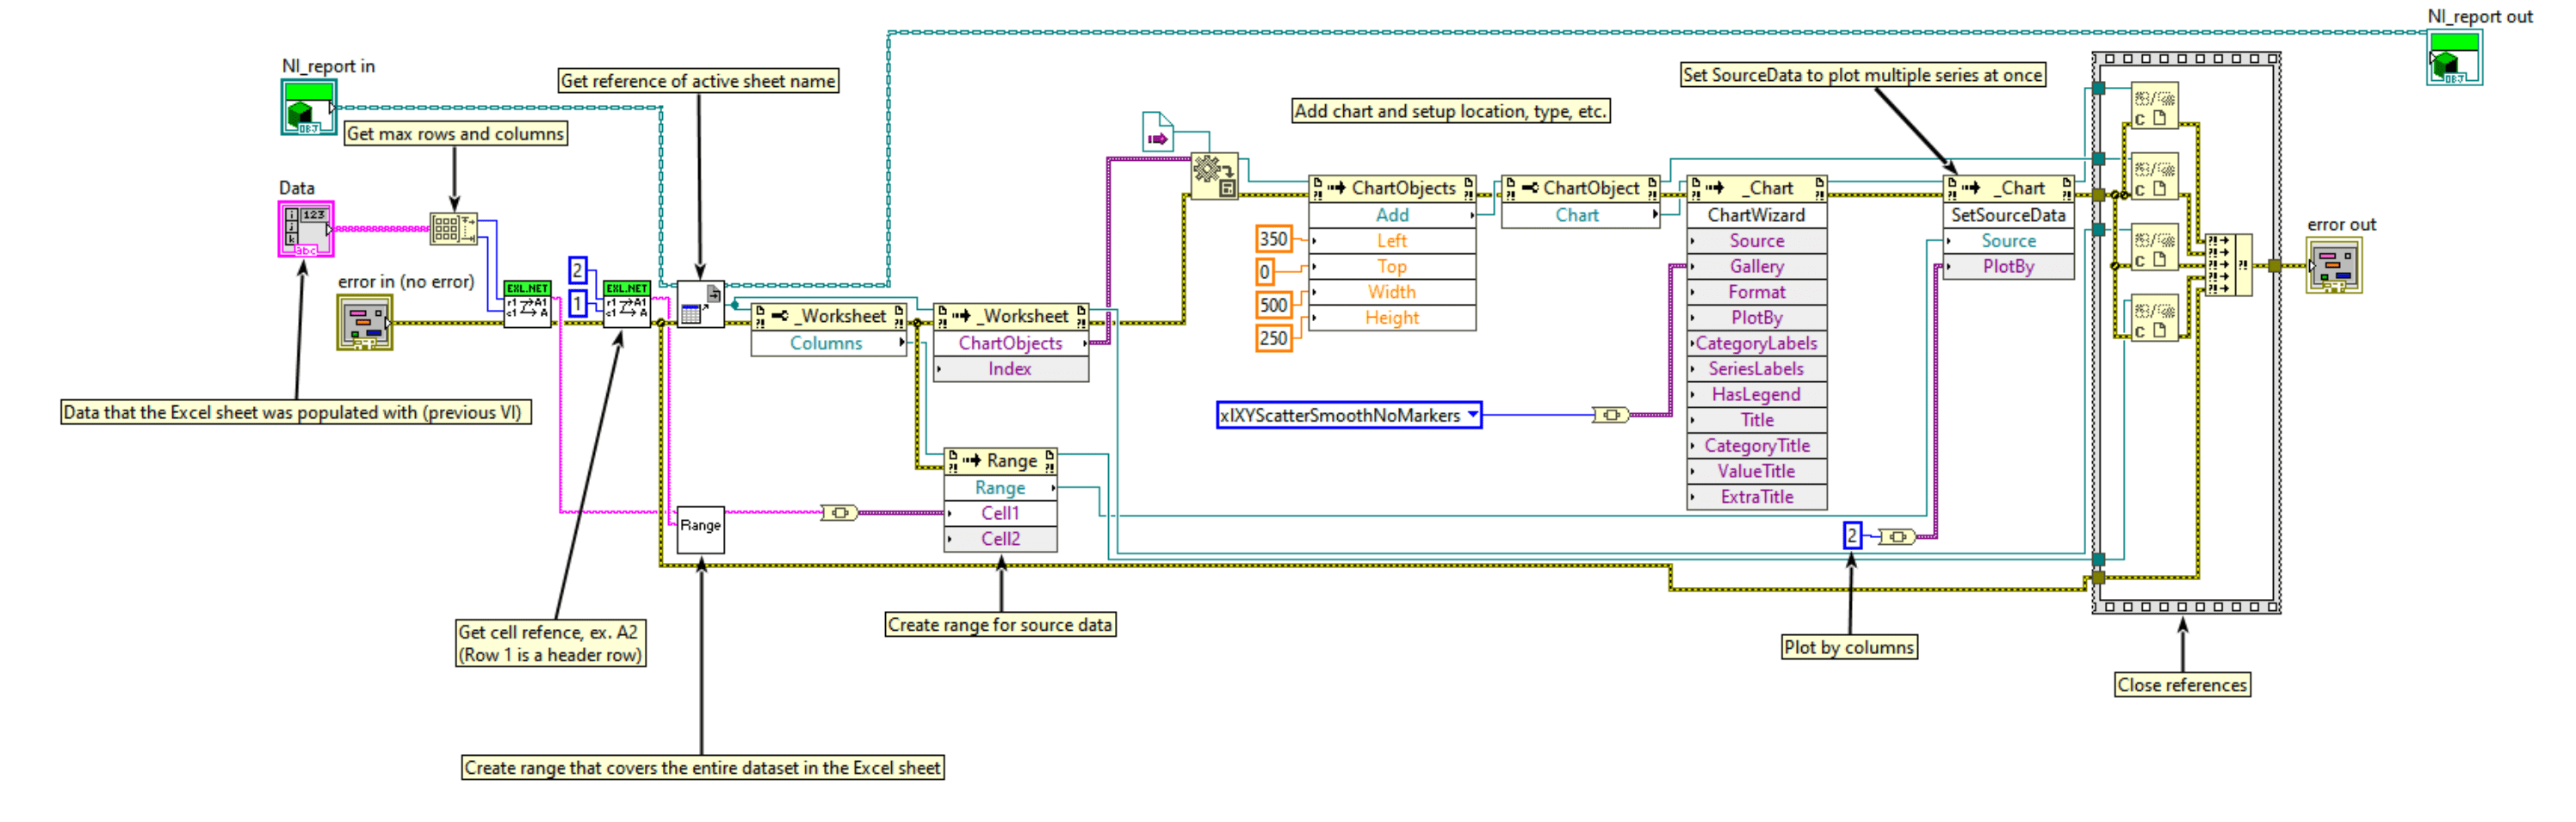Click the numeric constant 250
This screenshot has height=822, width=2576.
point(1273,338)
